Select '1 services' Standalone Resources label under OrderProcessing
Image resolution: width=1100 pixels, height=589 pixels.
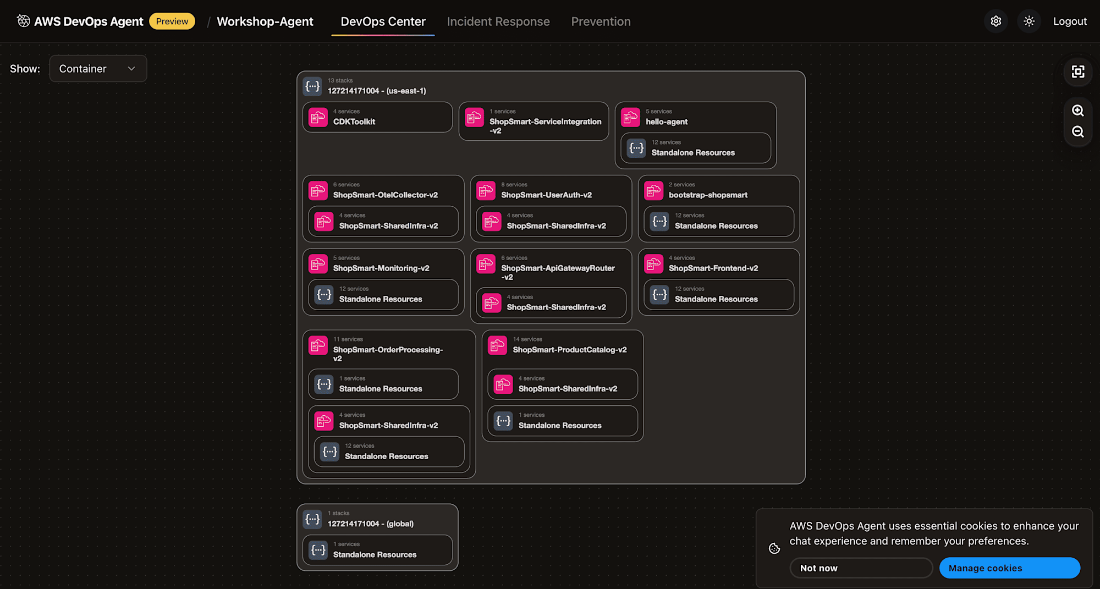381,389
